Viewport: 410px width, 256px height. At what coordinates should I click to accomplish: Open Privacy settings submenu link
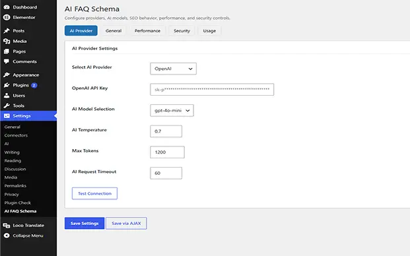point(11,194)
